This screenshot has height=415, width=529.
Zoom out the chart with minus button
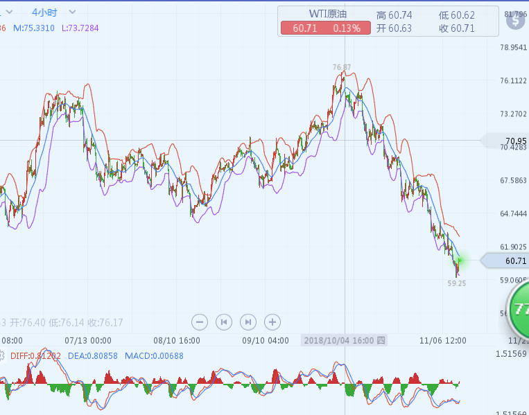pos(200,321)
